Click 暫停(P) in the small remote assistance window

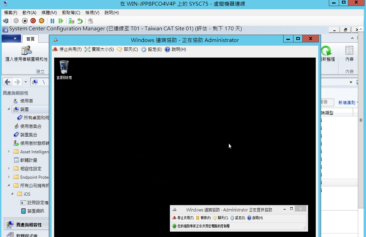pyautogui.click(x=203, y=218)
